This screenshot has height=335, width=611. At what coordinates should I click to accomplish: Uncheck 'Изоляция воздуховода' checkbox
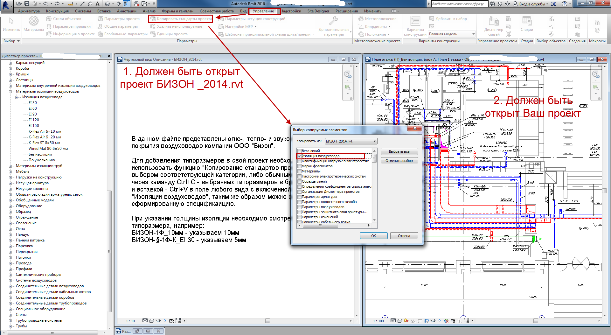(x=299, y=156)
